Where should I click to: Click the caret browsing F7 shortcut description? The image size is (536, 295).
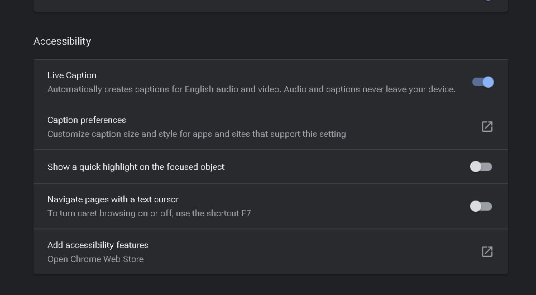[149, 213]
